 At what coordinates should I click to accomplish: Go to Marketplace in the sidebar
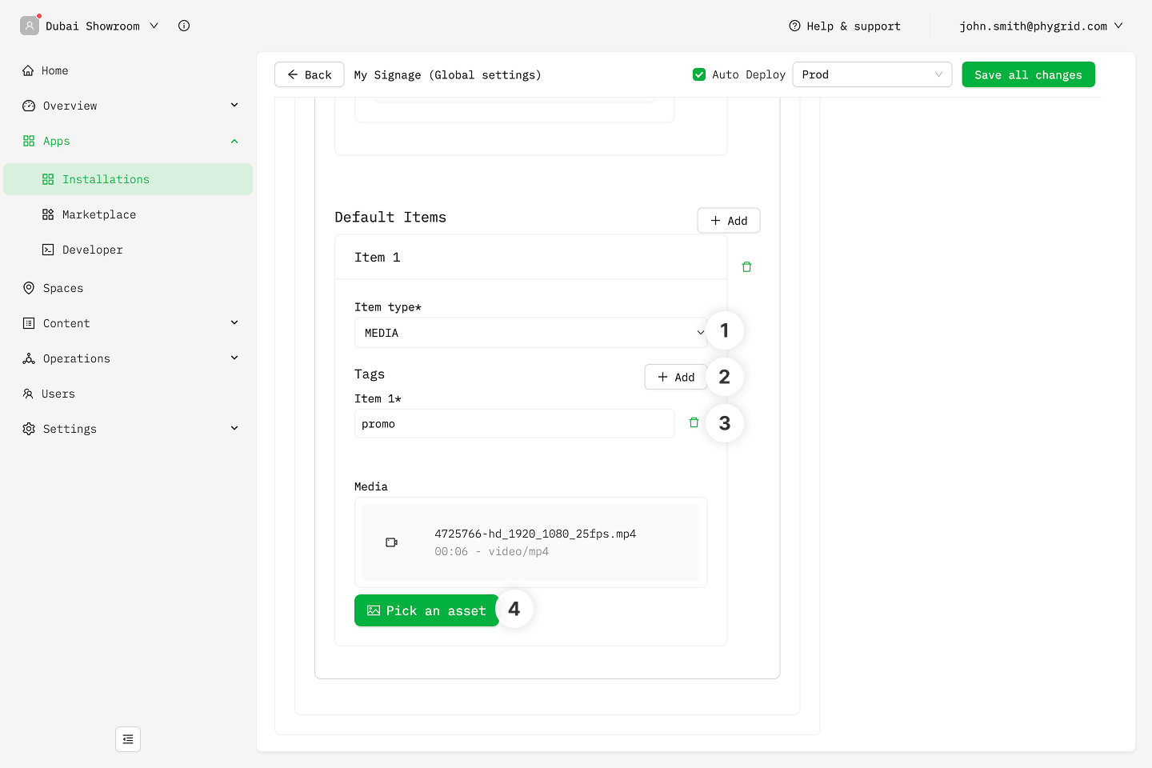point(99,214)
